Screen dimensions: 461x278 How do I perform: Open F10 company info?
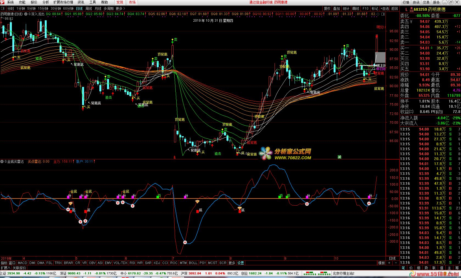point(365,9)
